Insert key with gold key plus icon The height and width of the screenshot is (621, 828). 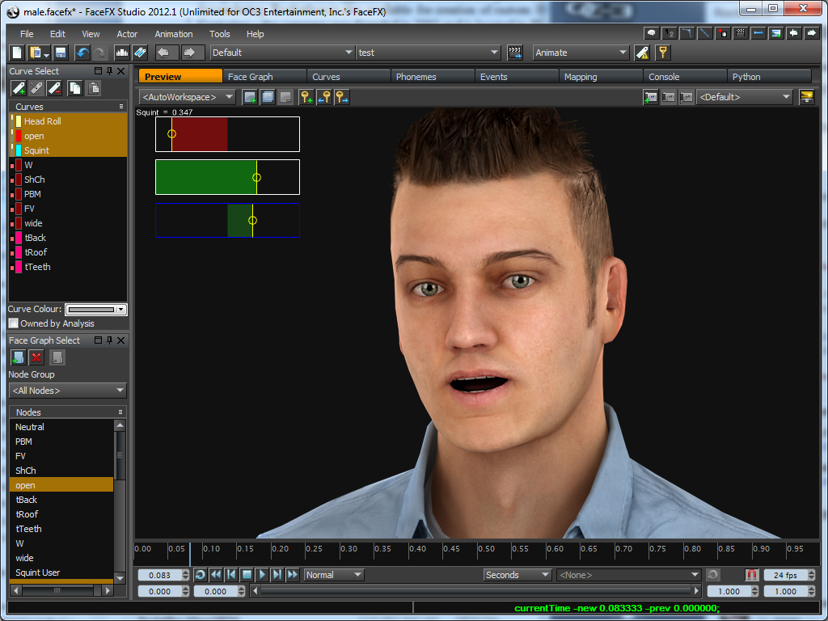(x=306, y=97)
